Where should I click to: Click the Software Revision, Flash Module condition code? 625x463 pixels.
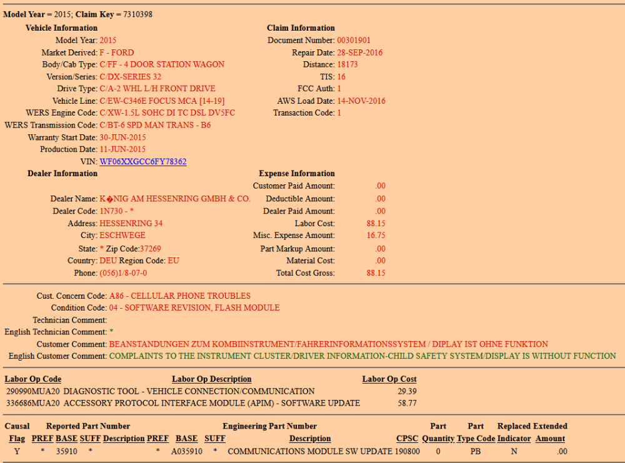(x=194, y=308)
